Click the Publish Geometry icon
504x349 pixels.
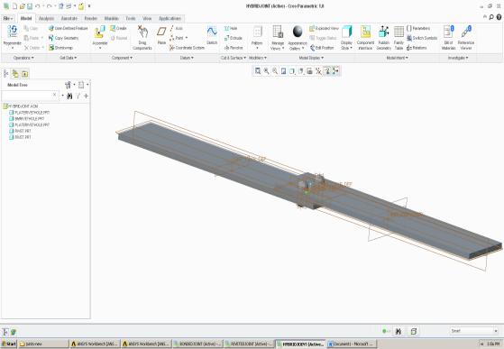pyautogui.click(x=383, y=32)
